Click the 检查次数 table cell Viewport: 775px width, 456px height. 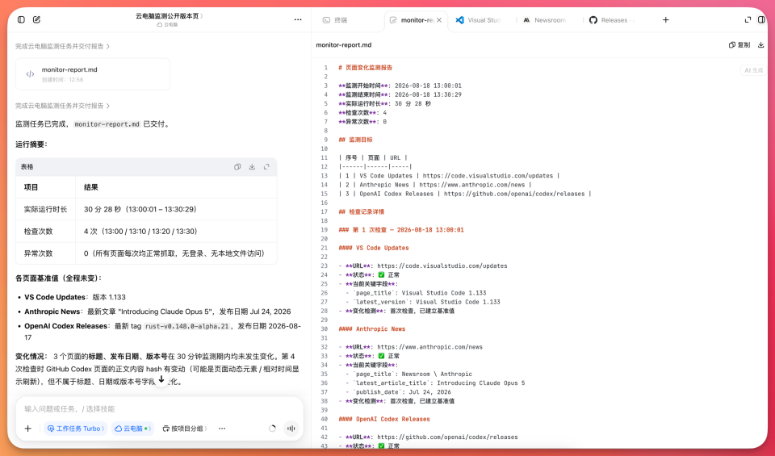click(x=45, y=231)
